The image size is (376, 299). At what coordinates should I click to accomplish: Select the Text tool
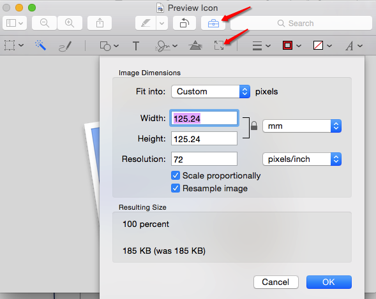pos(136,46)
